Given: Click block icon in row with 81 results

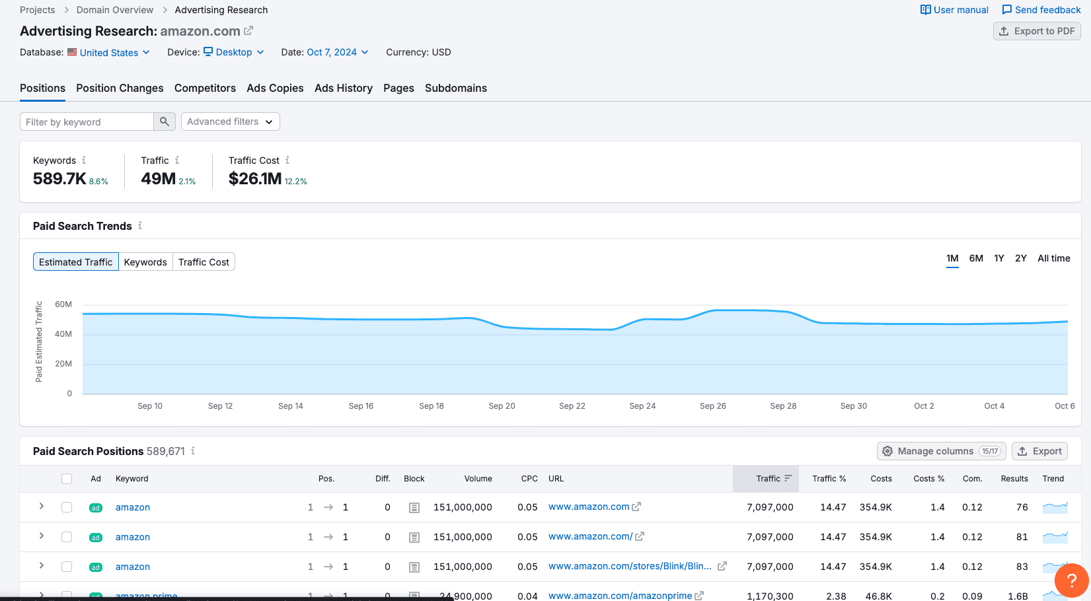Looking at the screenshot, I should click(414, 537).
